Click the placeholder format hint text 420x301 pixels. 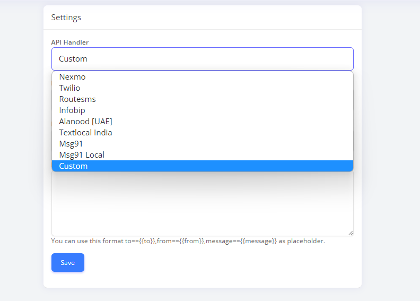pos(188,241)
